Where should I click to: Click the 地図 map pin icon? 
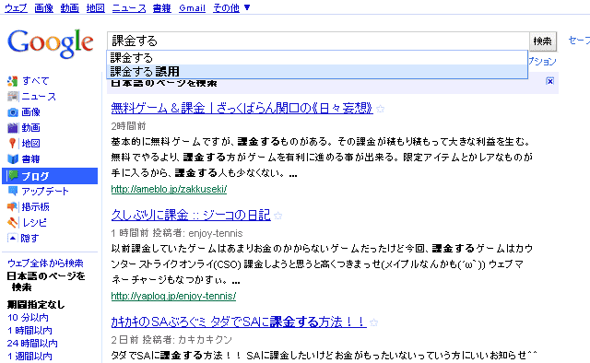[12, 144]
